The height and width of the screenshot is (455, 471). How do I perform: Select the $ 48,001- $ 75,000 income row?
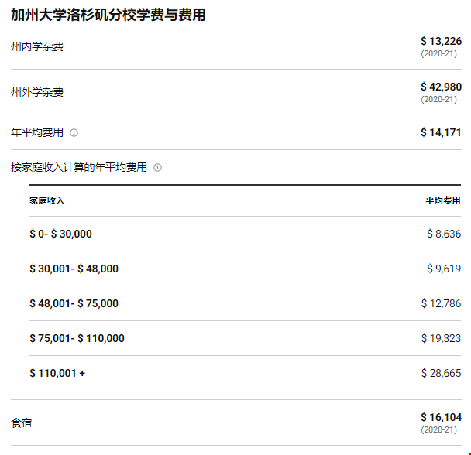[245, 303]
